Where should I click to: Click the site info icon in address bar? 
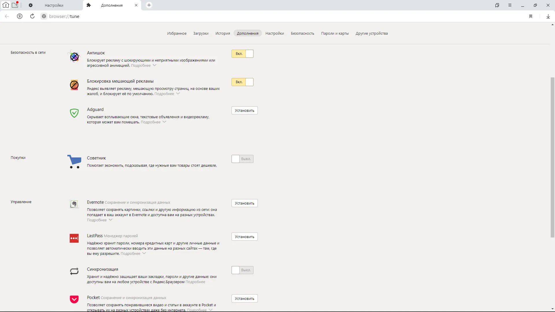click(x=44, y=16)
